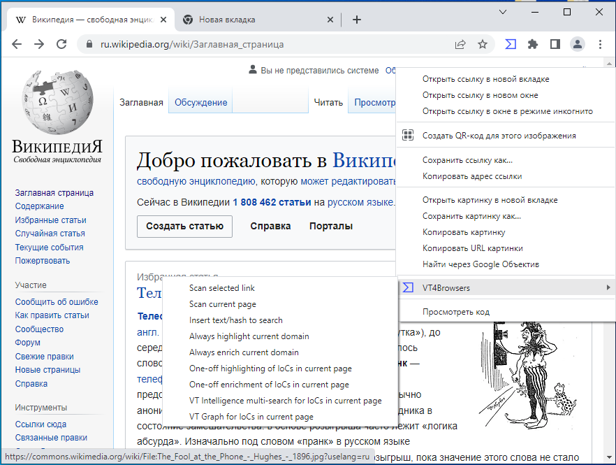Open the tab search chevron
This screenshot has height=465, width=616.
pyautogui.click(x=502, y=12)
